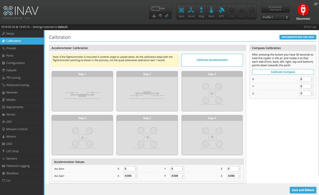Image resolution: width=319 pixels, height=195 pixels.
Task: Click Calibrate Compass button
Action: (283, 72)
